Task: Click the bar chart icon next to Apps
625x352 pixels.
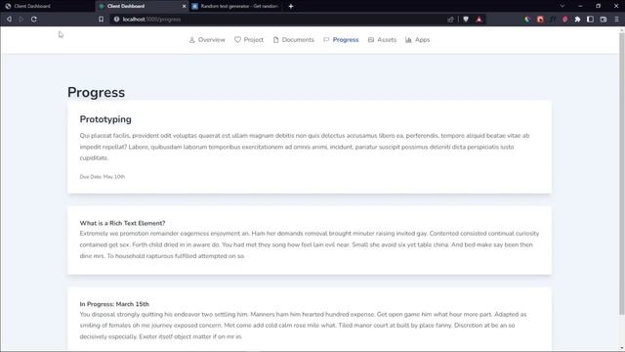Action: pyautogui.click(x=408, y=40)
